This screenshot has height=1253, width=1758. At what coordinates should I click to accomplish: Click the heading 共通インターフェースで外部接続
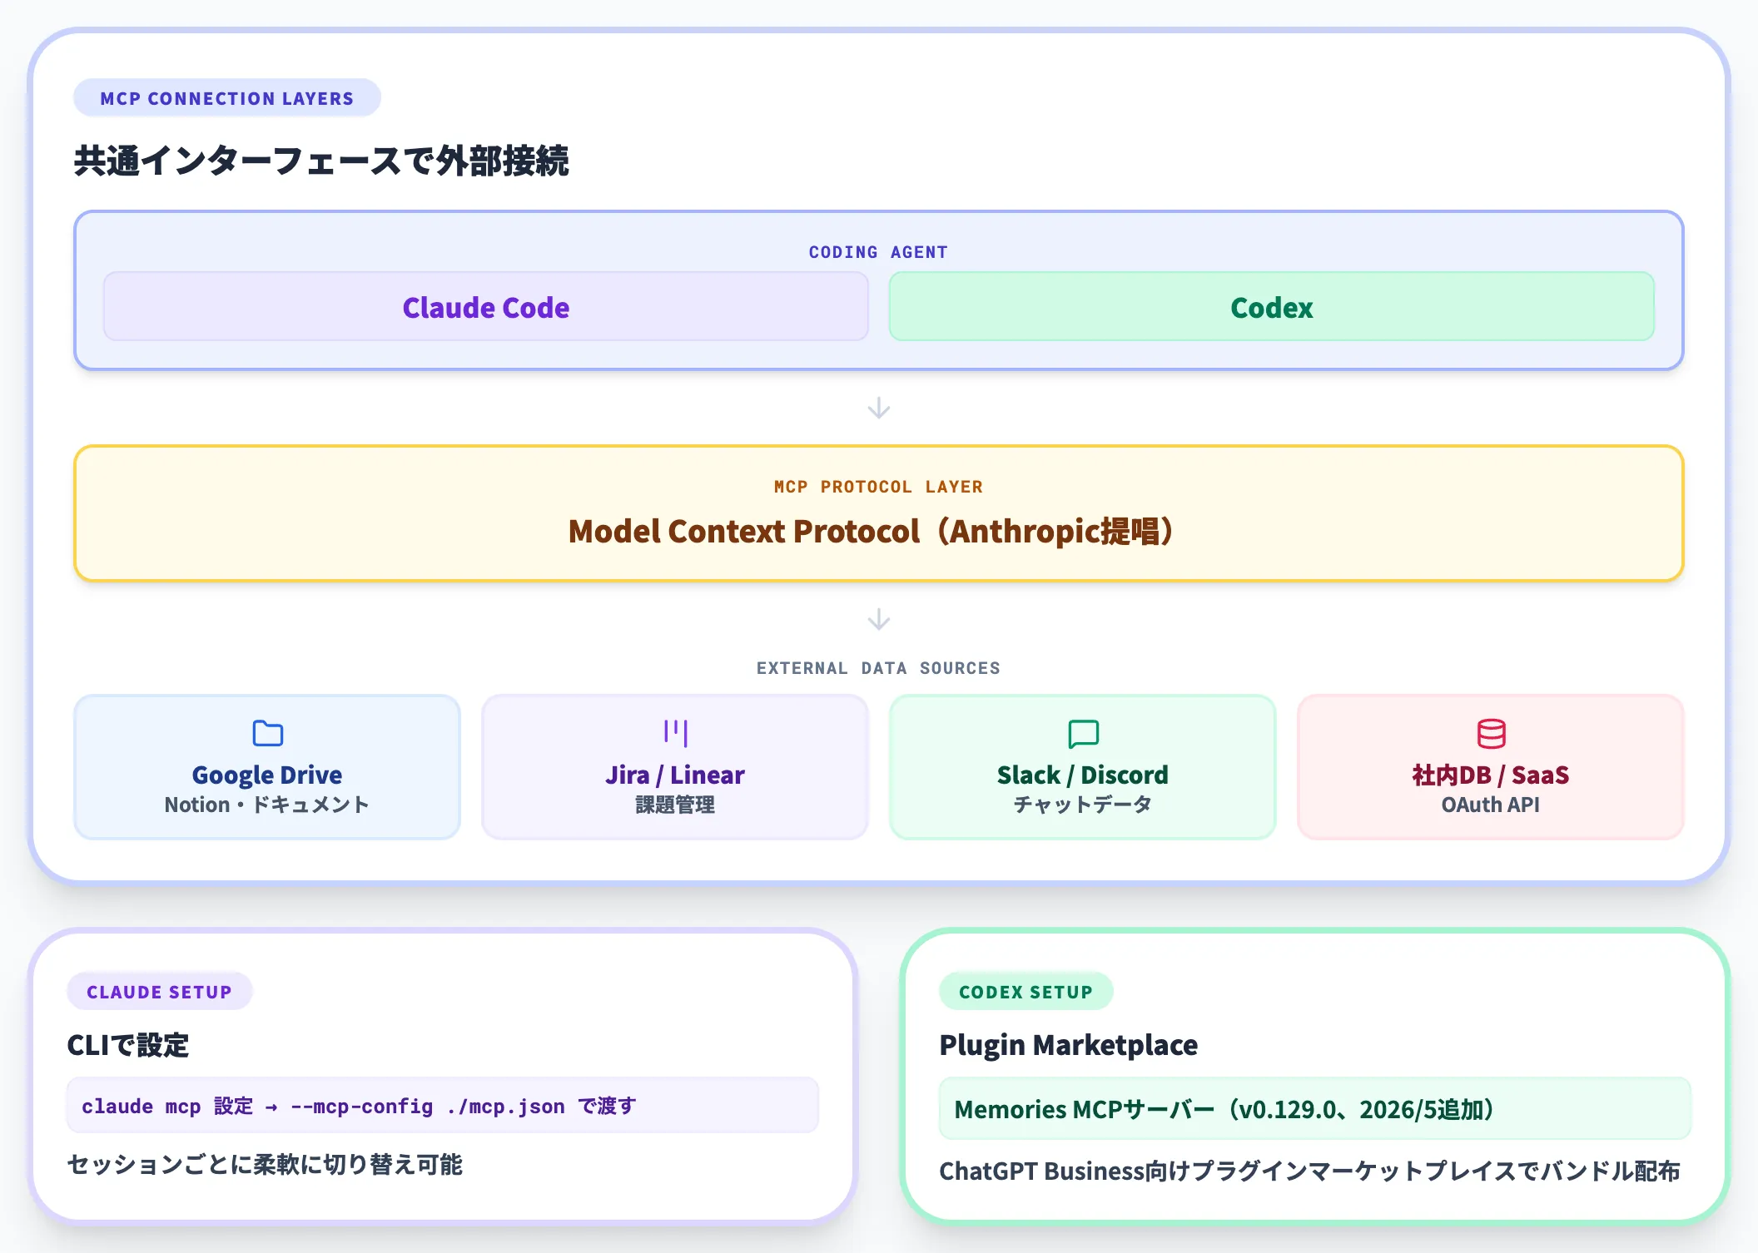click(x=321, y=161)
